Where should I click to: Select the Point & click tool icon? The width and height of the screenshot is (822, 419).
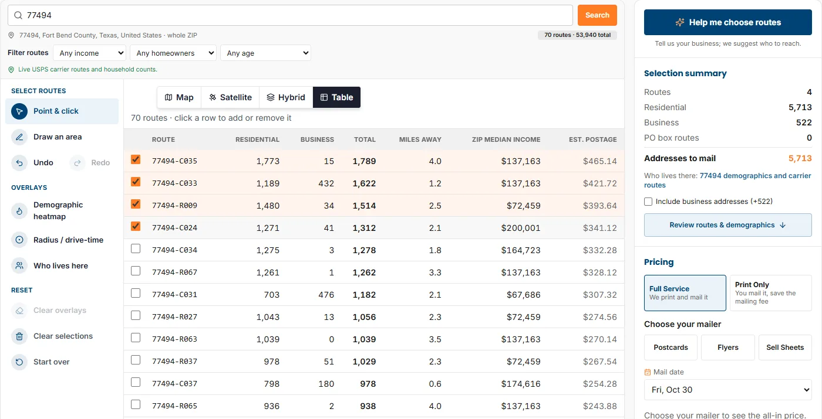coord(19,111)
